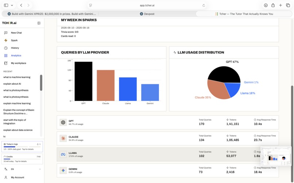
Task: Select the Tcher tutor browser tab
Action: coord(244,14)
